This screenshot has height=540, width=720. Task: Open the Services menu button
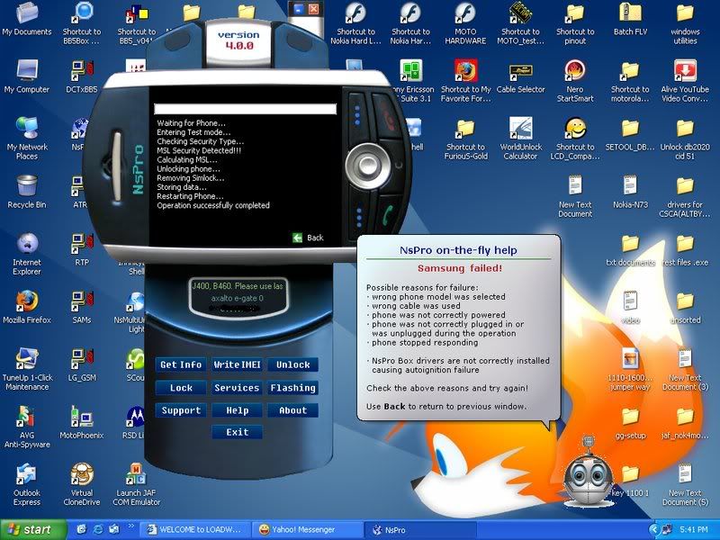click(x=237, y=388)
